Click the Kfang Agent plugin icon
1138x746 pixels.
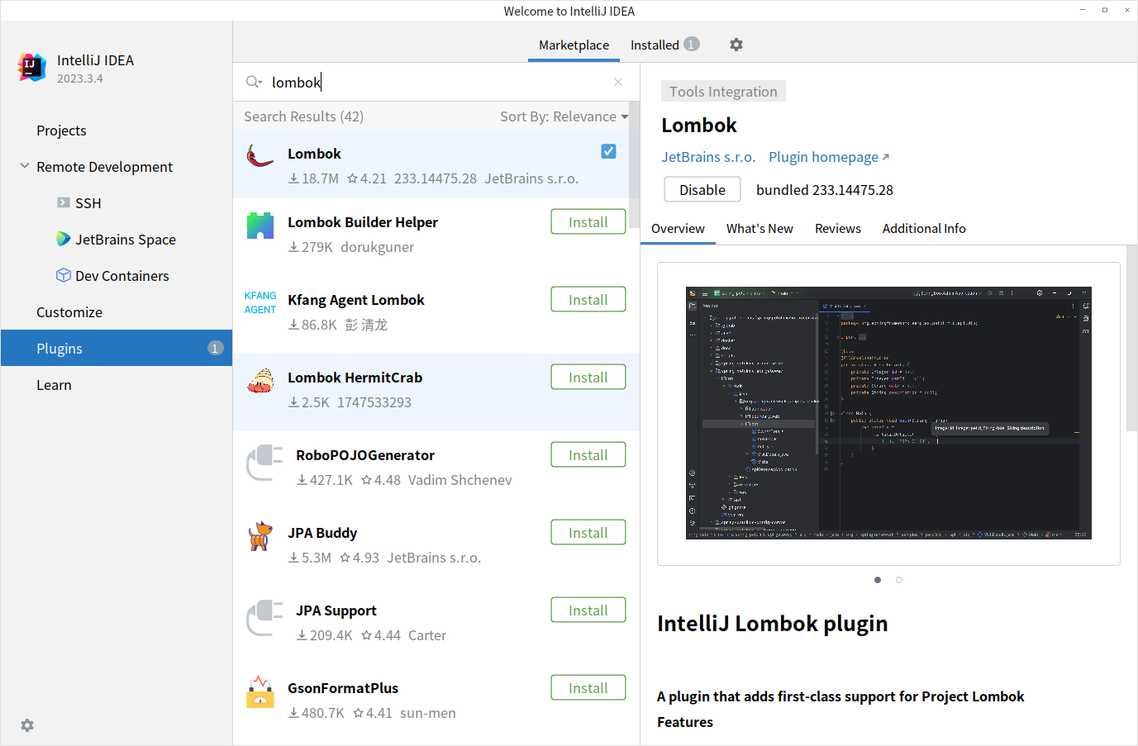pyautogui.click(x=260, y=302)
